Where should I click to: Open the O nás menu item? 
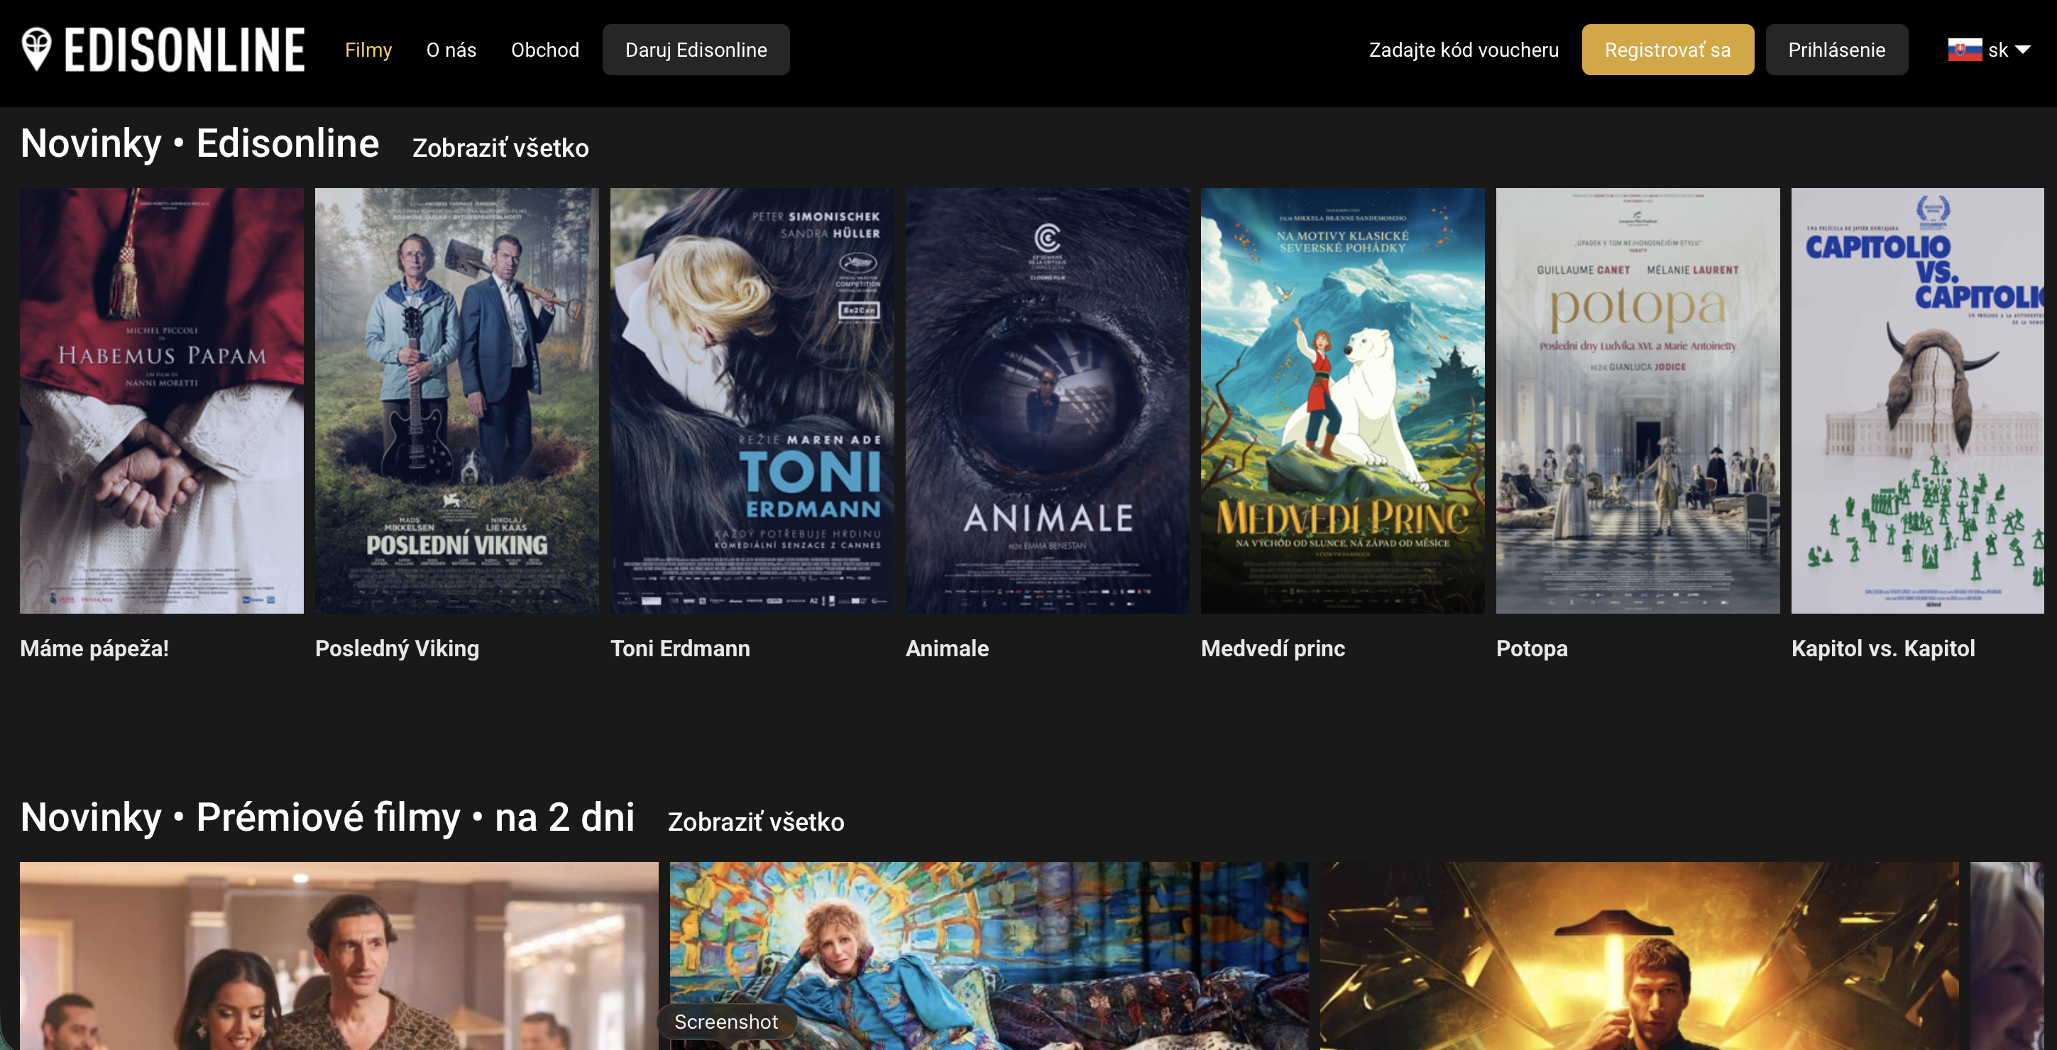(451, 50)
